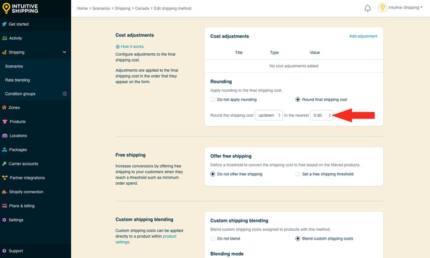Click the Packages icon in sidebar
Viewport: 430px width, 258px height.
(x=5, y=150)
